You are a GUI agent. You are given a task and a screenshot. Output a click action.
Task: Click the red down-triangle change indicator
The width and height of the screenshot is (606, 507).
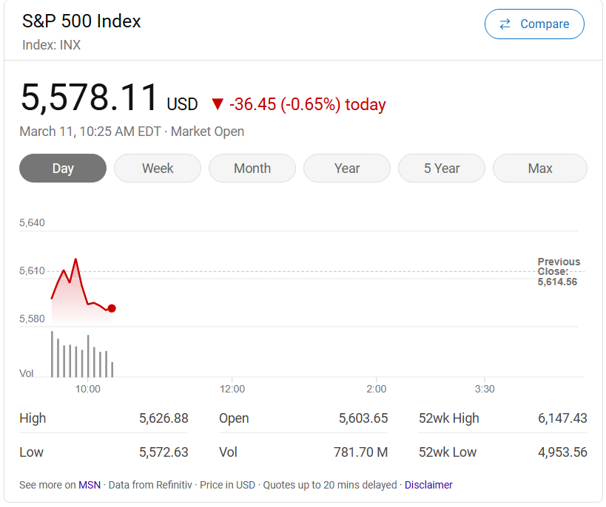[217, 104]
